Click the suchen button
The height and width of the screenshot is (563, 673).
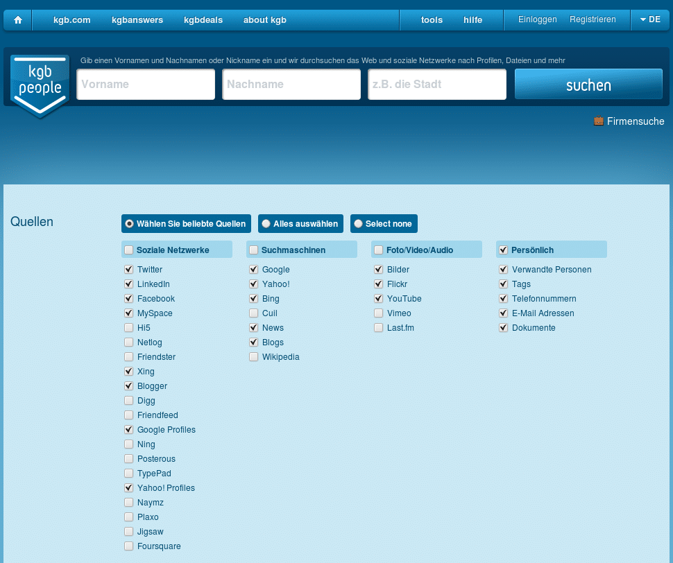(588, 85)
